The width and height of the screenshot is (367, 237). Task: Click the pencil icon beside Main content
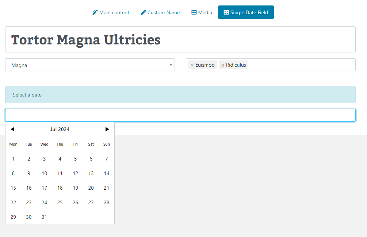tap(95, 12)
